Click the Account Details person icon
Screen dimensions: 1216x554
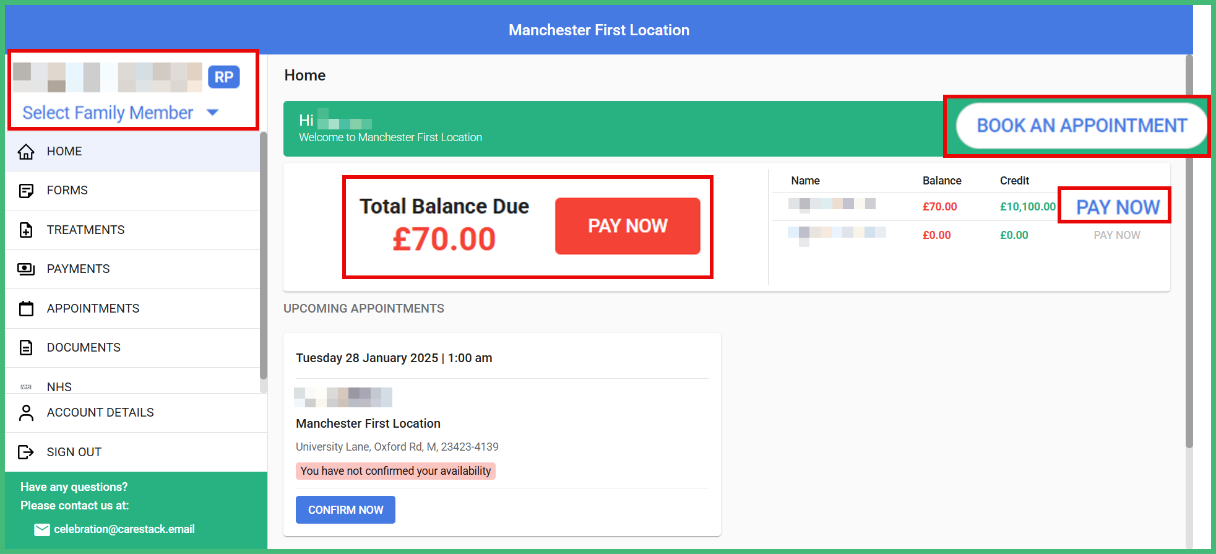26,413
